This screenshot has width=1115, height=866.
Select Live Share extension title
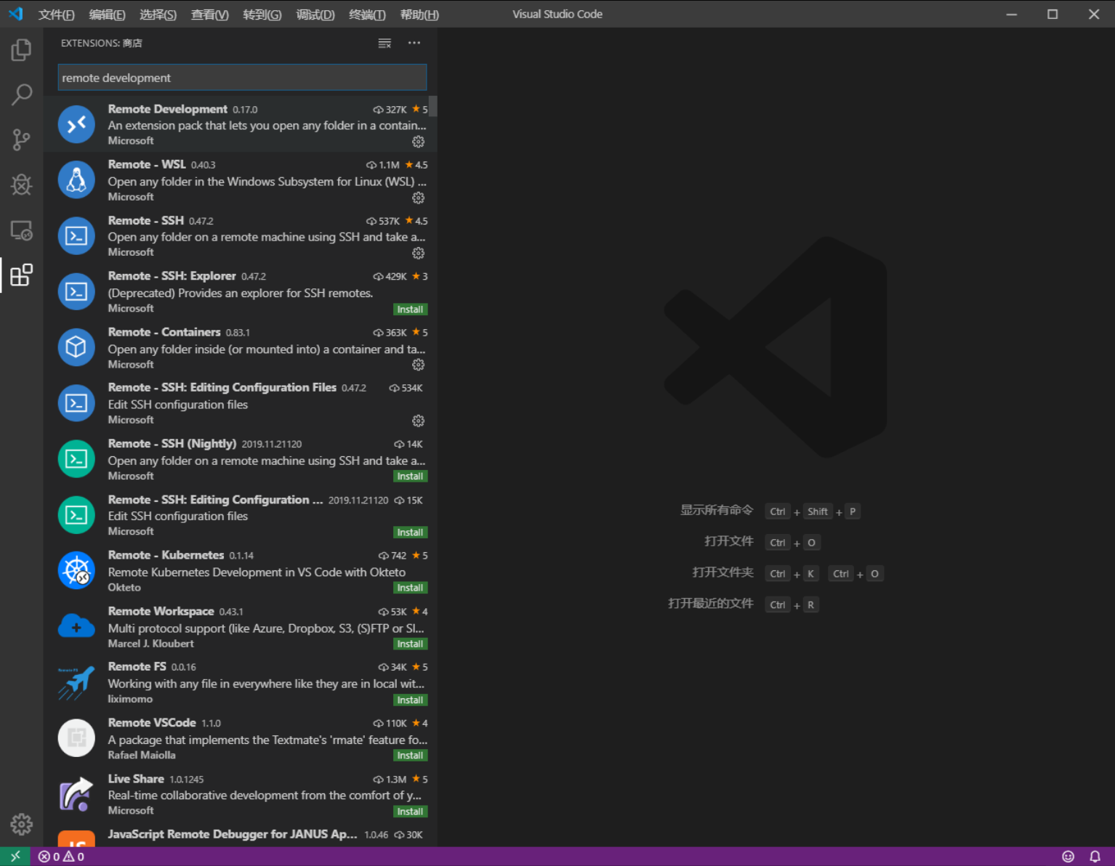click(136, 779)
